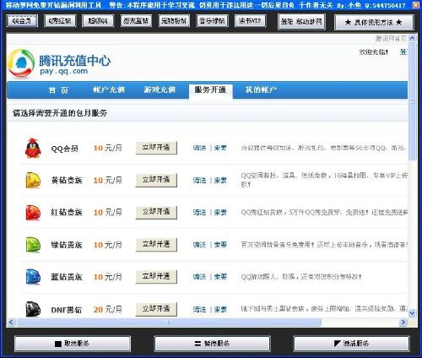The width and height of the screenshot is (422, 358).
Task: Click the vertical scrollbar thumb
Action: coord(412,101)
